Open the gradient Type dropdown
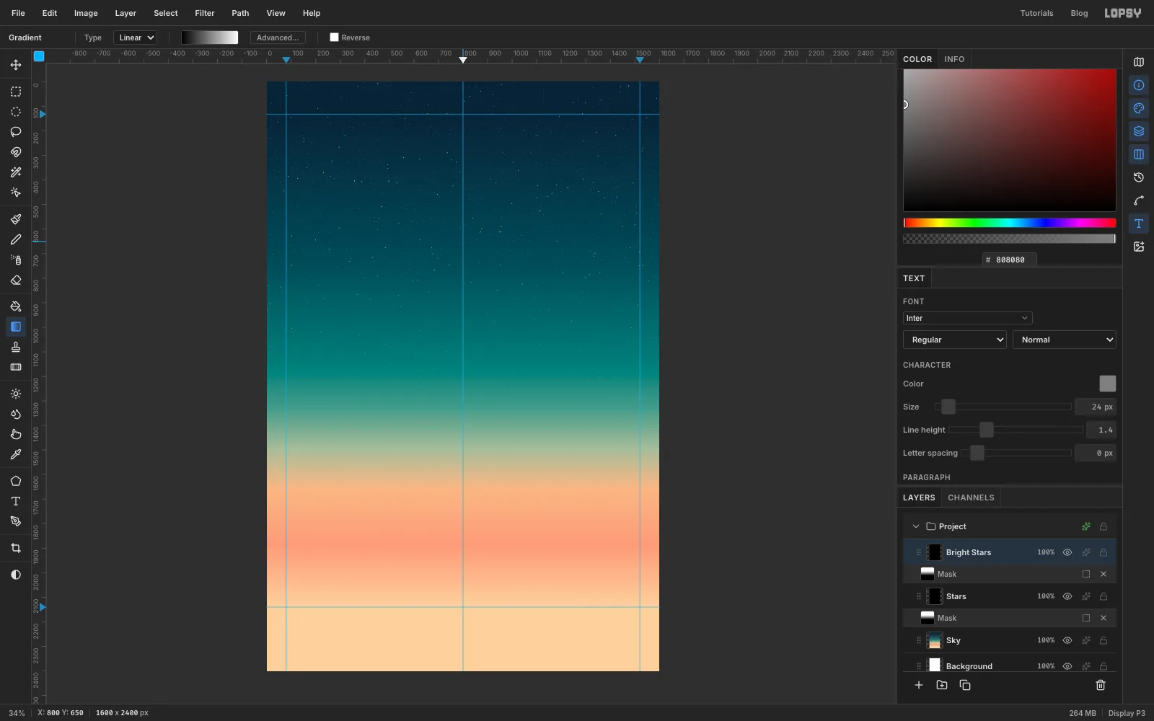Screen dimensions: 1154x721 tap(136, 37)
